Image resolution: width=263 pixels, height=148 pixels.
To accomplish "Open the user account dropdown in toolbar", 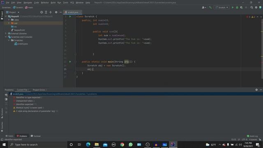I will (x=204, y=7).
